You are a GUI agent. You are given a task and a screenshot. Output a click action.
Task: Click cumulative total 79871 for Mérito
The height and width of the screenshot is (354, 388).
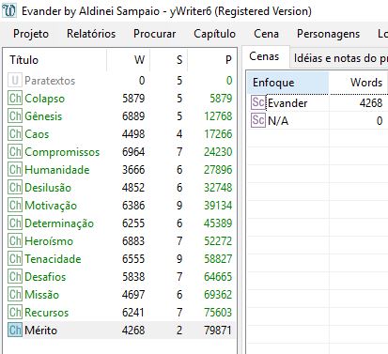coord(218,331)
